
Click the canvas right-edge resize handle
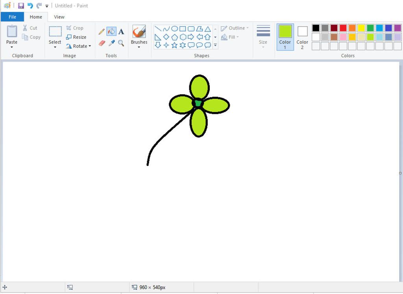click(x=400, y=173)
